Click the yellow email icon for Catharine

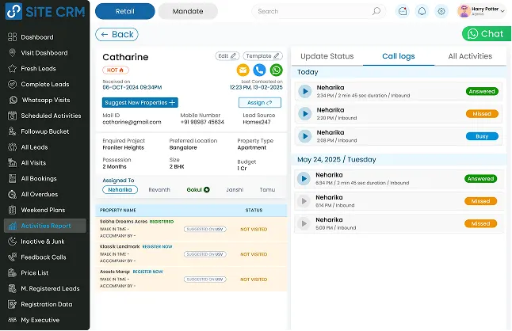pyautogui.click(x=243, y=70)
